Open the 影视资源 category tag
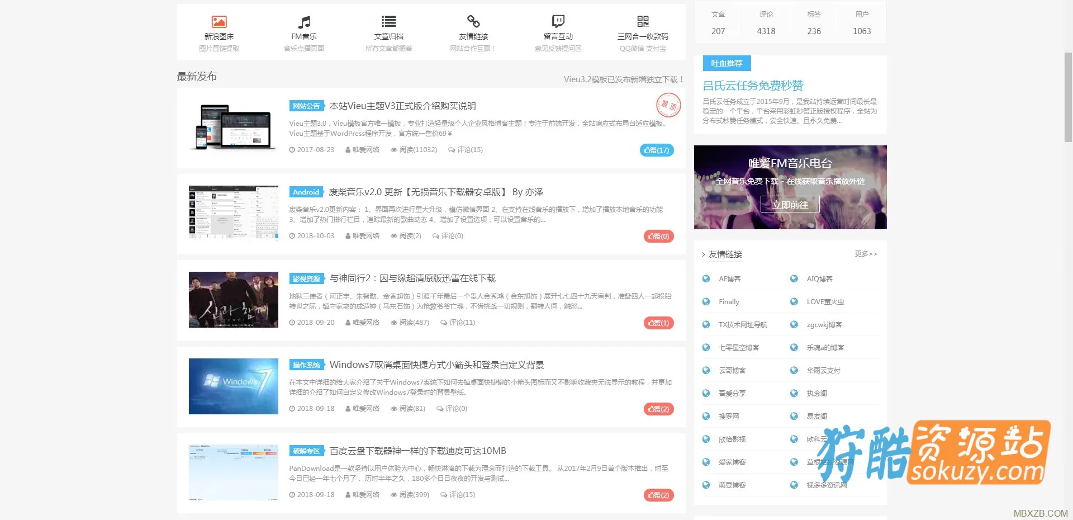The image size is (1073, 520). pos(306,278)
